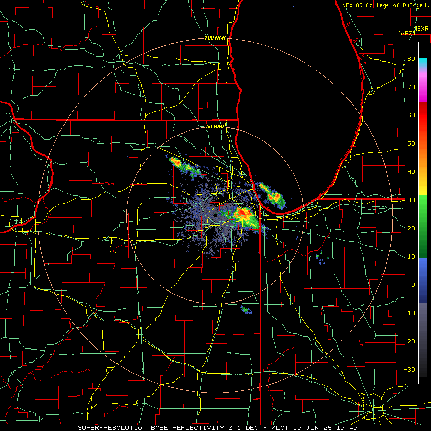Click the black KLOT radar site dot
Screen dimensions: 431x431
tap(215, 215)
